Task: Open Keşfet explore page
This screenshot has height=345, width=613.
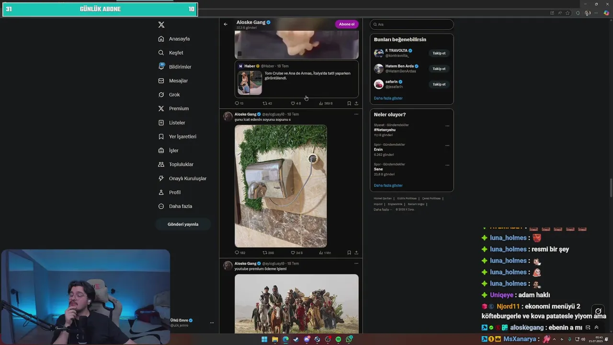Action: pos(171,53)
